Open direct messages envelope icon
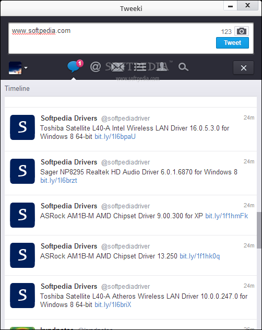Viewport: 262px width, 330px height. point(117,67)
